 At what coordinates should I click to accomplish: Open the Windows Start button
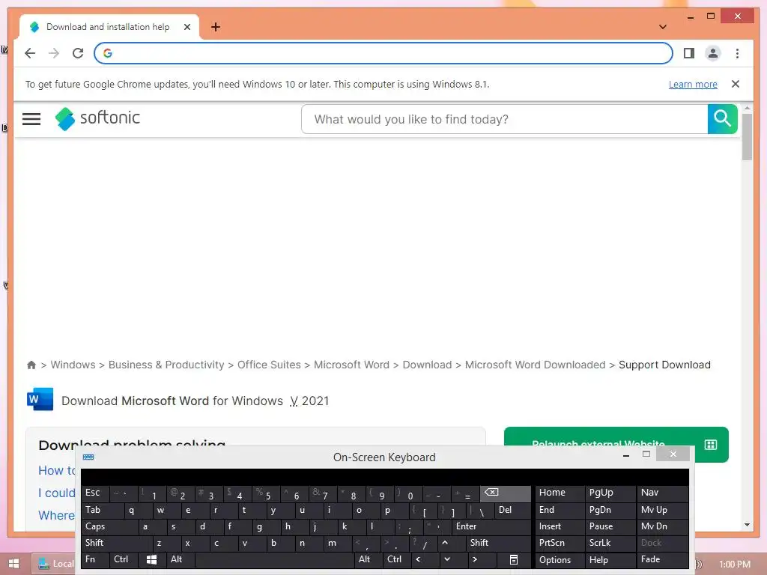pos(13,564)
